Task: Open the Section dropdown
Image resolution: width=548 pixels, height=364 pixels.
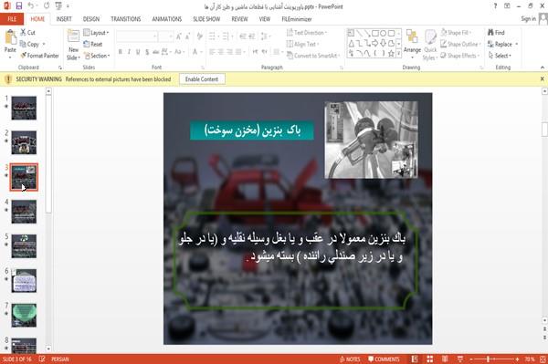Action: coord(97,56)
